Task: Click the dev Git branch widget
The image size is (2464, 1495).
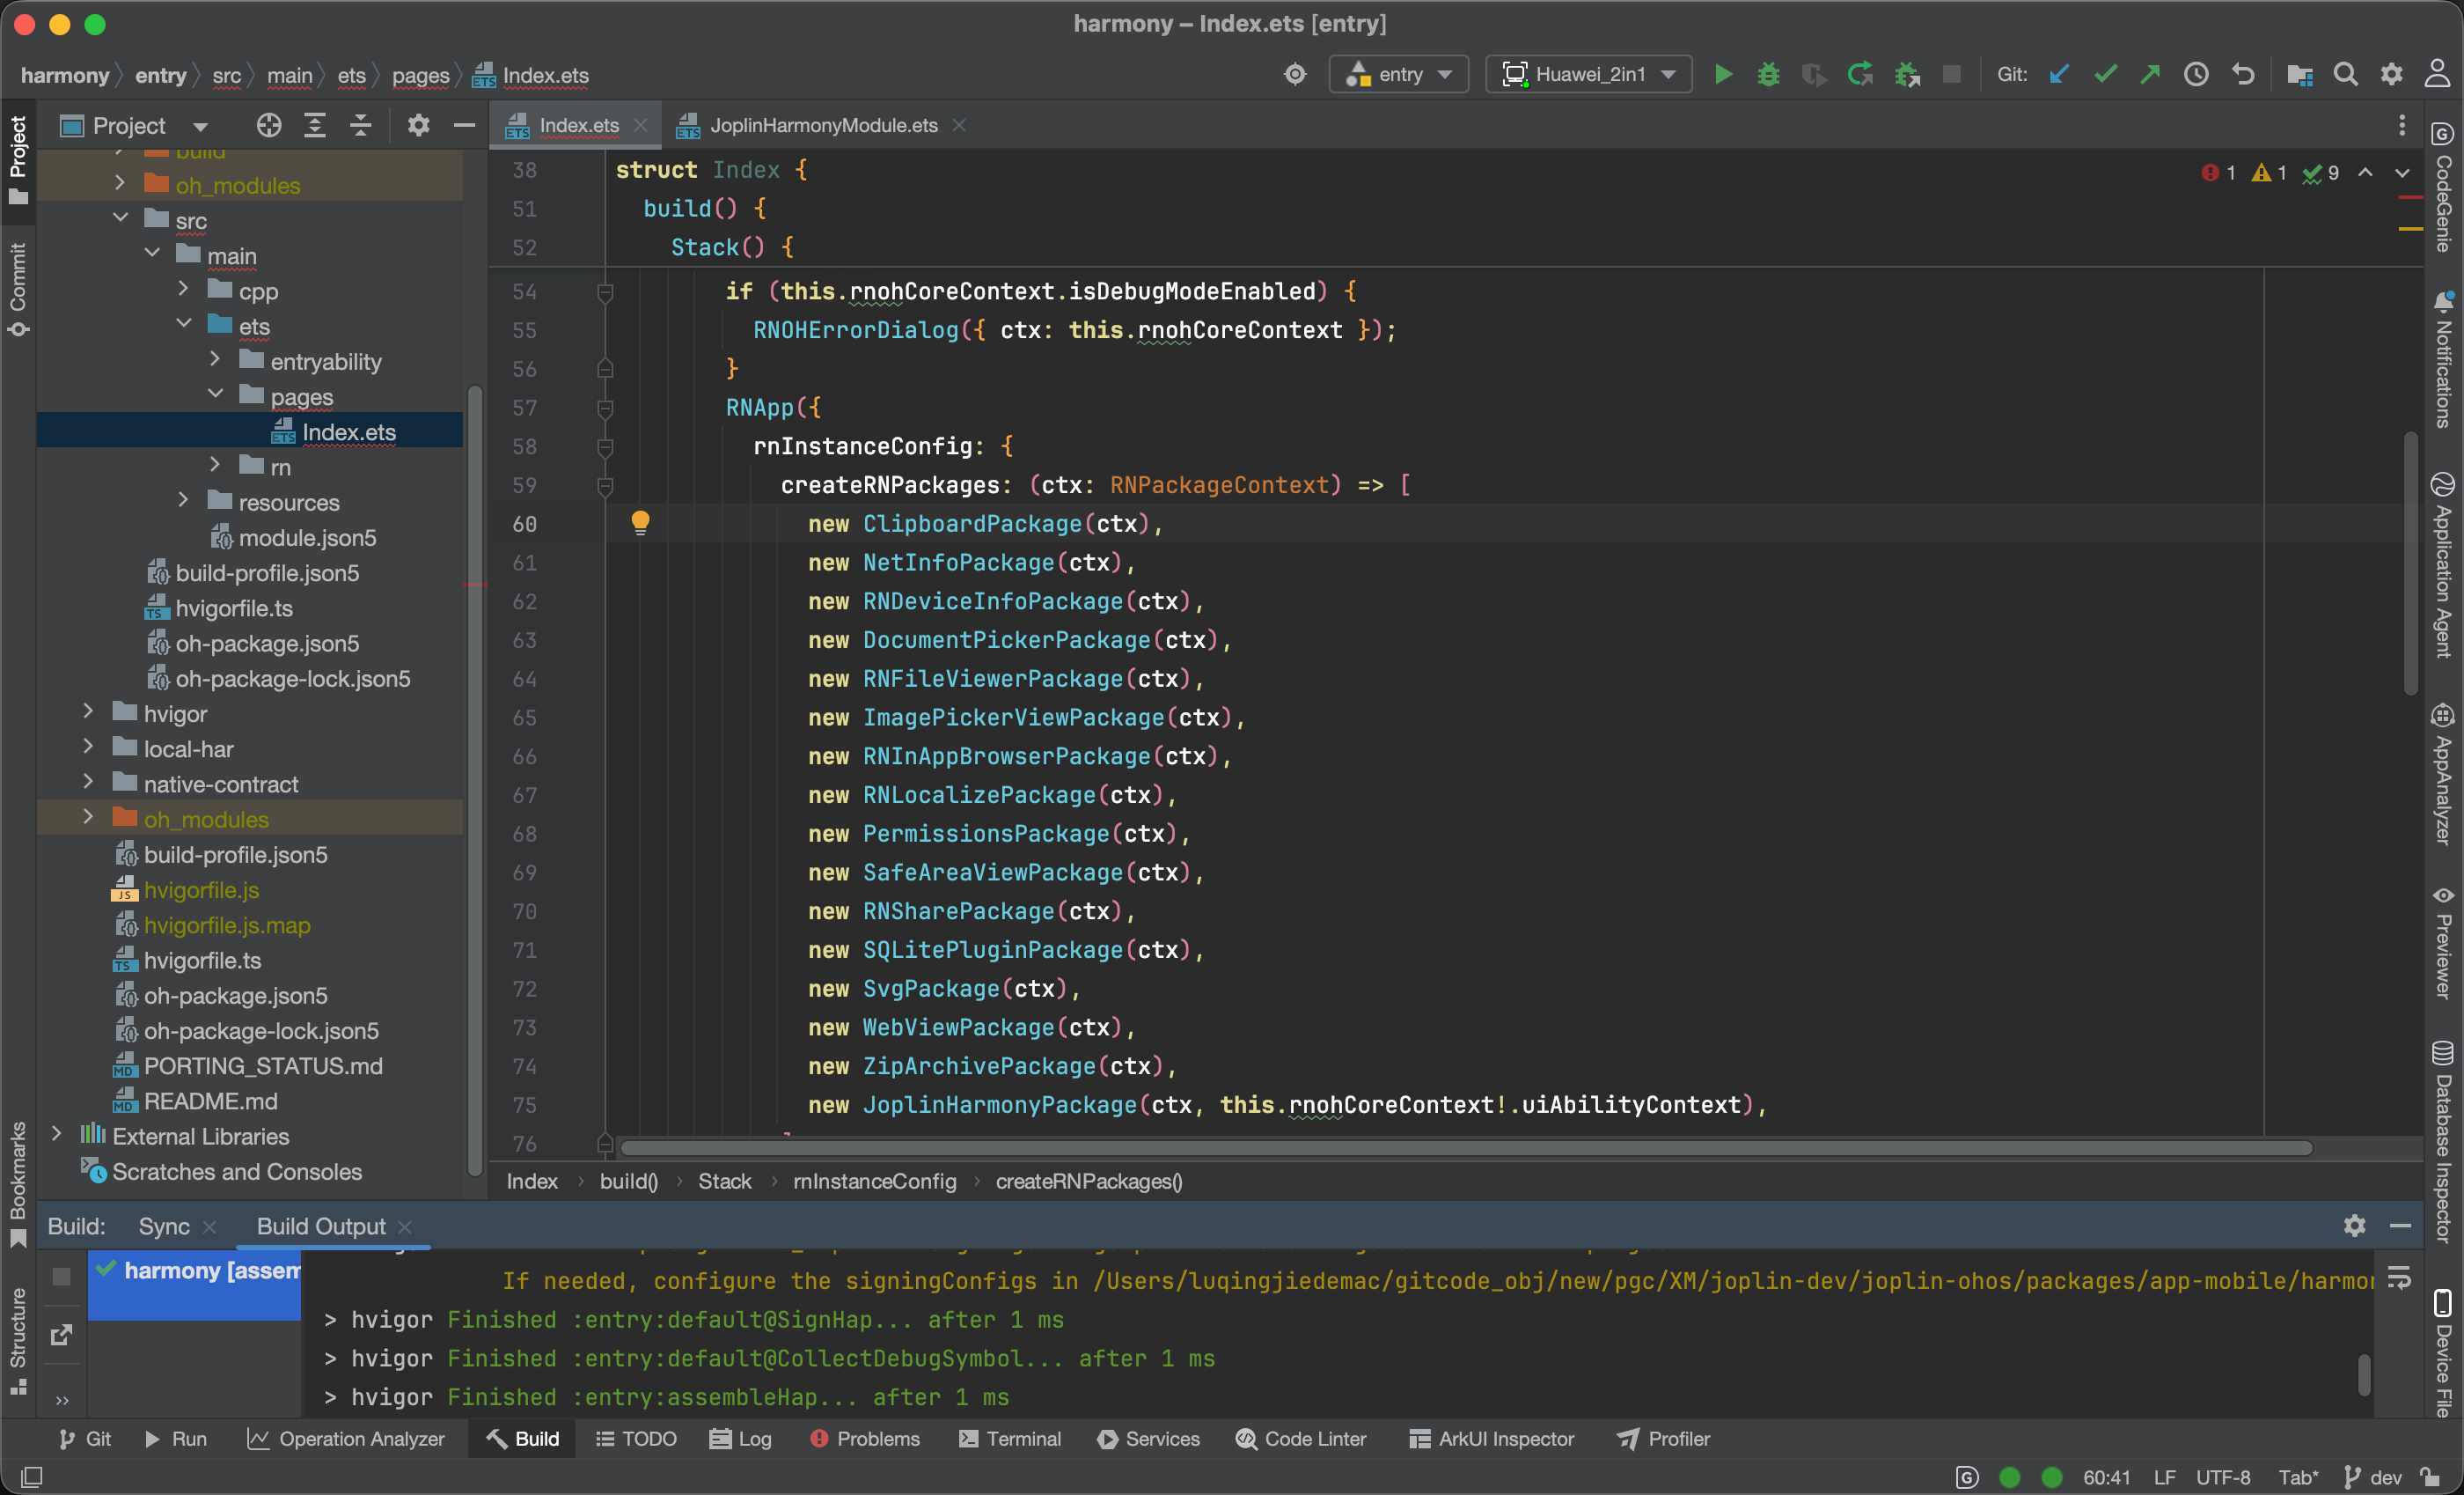Action: 2374,1478
